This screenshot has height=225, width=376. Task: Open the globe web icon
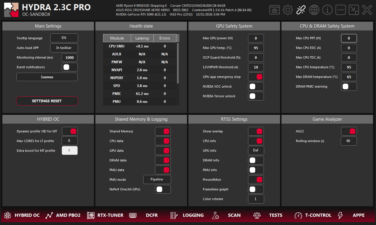point(314,10)
